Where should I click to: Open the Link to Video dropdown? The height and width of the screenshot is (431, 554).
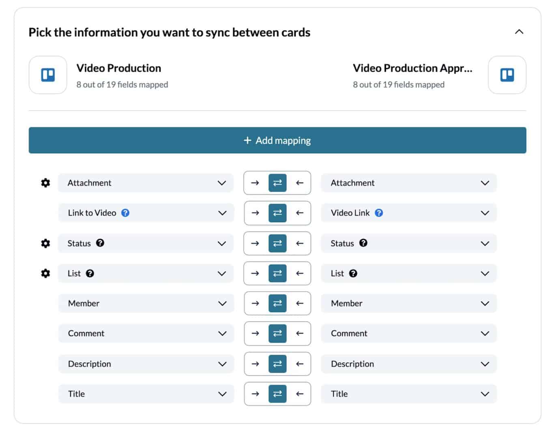[146, 213]
